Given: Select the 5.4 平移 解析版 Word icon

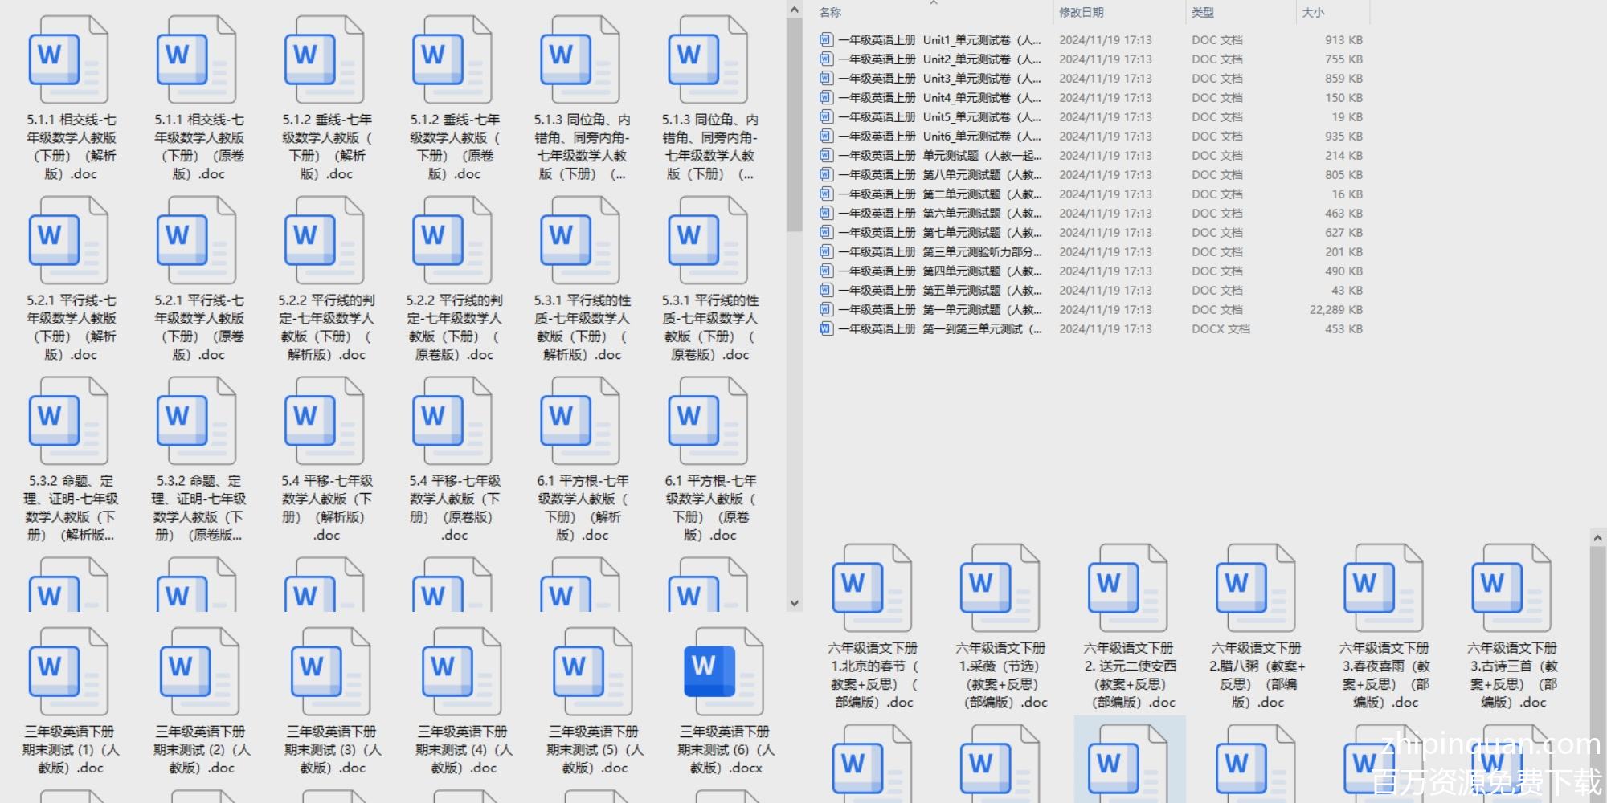Looking at the screenshot, I should 325,422.
